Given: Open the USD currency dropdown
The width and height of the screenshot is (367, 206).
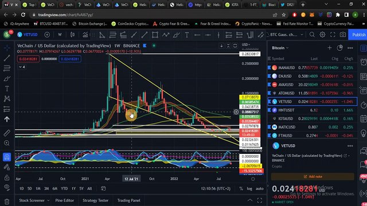Looking at the screenshot, I should pyautogui.click(x=246, y=45).
